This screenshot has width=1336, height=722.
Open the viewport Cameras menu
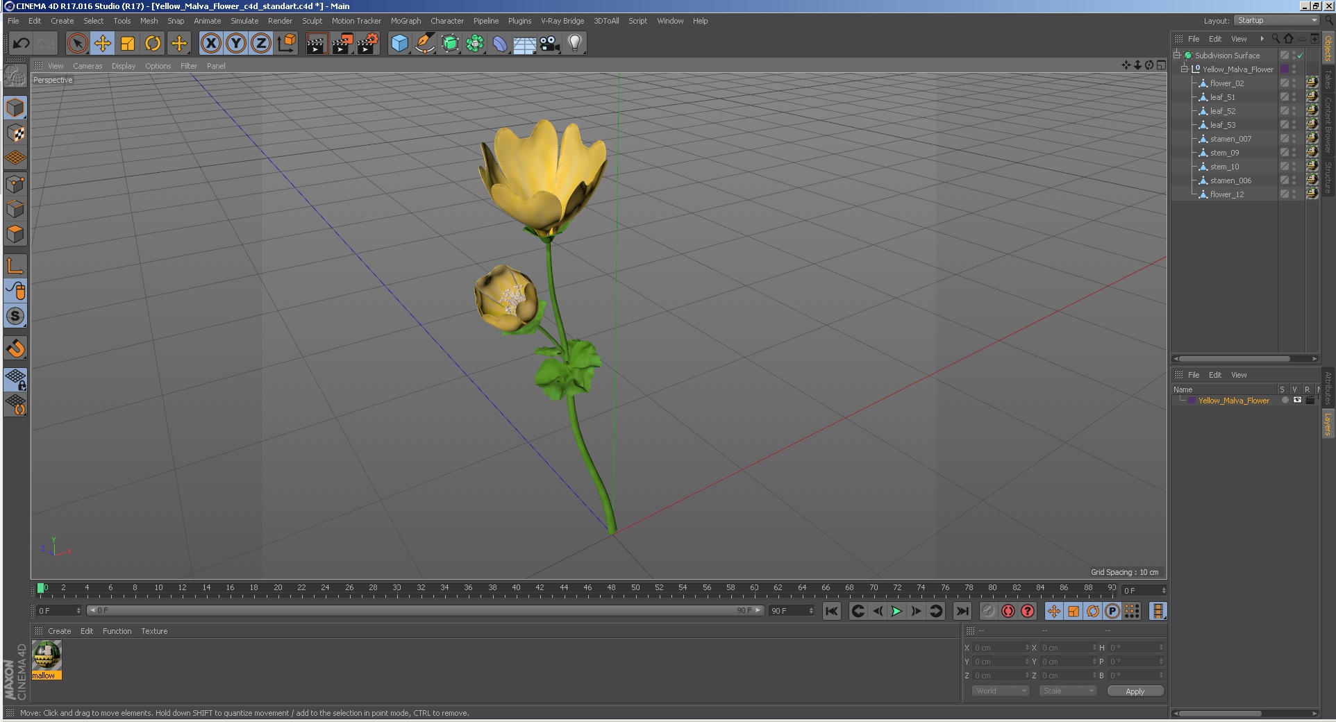click(87, 66)
